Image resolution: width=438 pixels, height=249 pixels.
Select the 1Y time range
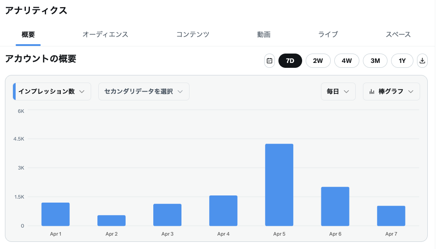tap(402, 61)
